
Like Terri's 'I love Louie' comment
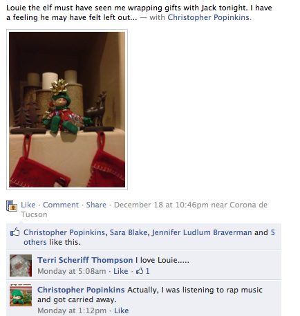[x=121, y=271]
